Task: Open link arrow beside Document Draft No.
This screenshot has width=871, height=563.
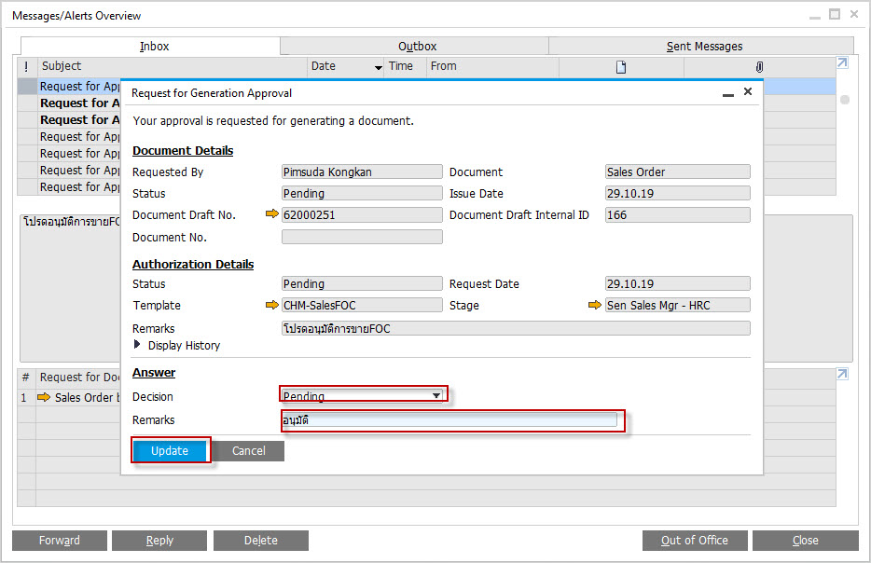Action: pos(271,213)
